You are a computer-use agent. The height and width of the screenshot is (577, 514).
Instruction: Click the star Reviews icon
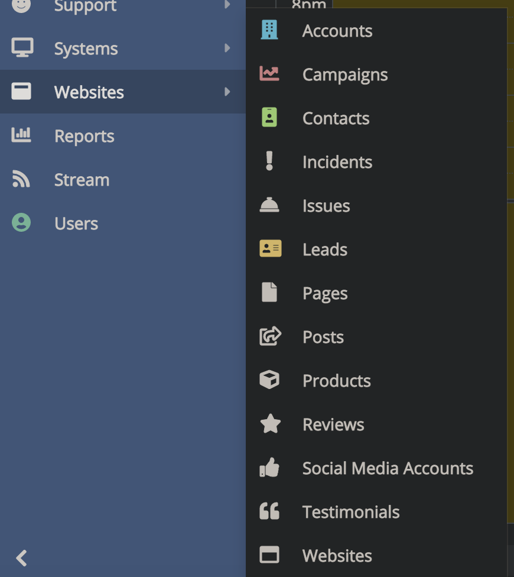[x=270, y=424]
